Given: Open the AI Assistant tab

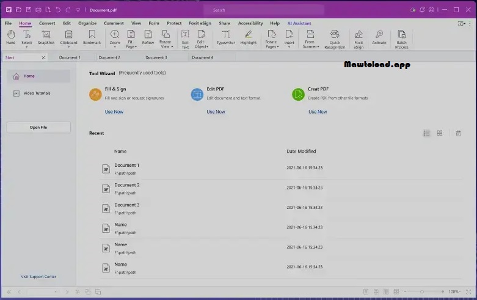Looking at the screenshot, I should [299, 23].
